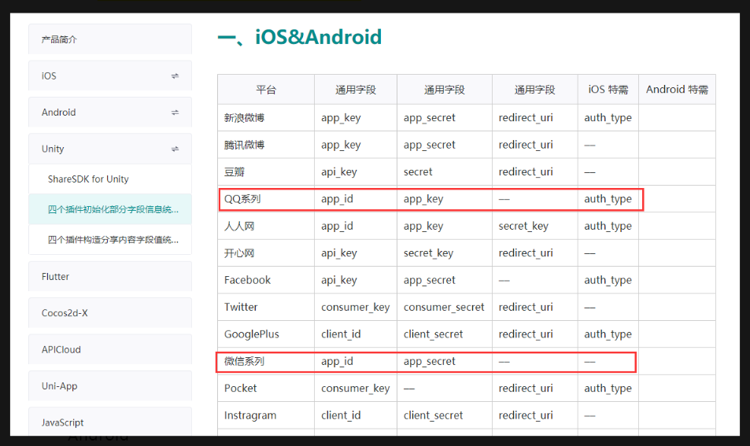Collapse the Unity sidebar section arrows

click(175, 149)
